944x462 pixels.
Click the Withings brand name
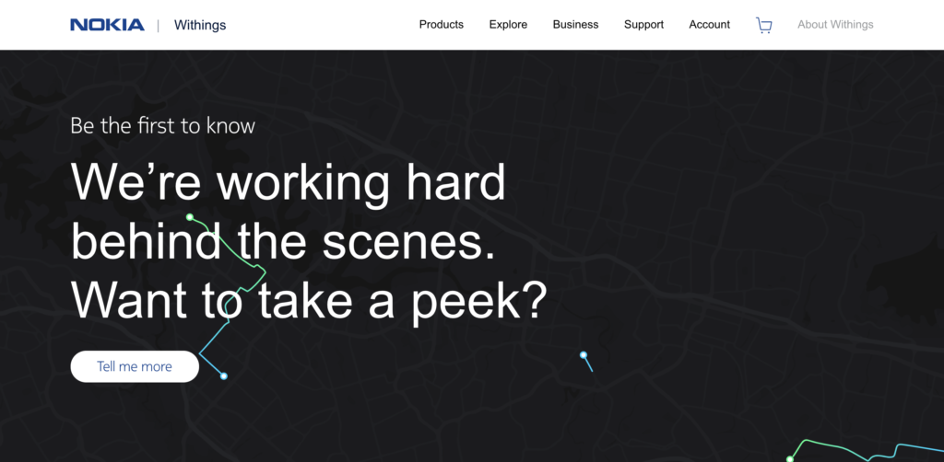pos(199,25)
